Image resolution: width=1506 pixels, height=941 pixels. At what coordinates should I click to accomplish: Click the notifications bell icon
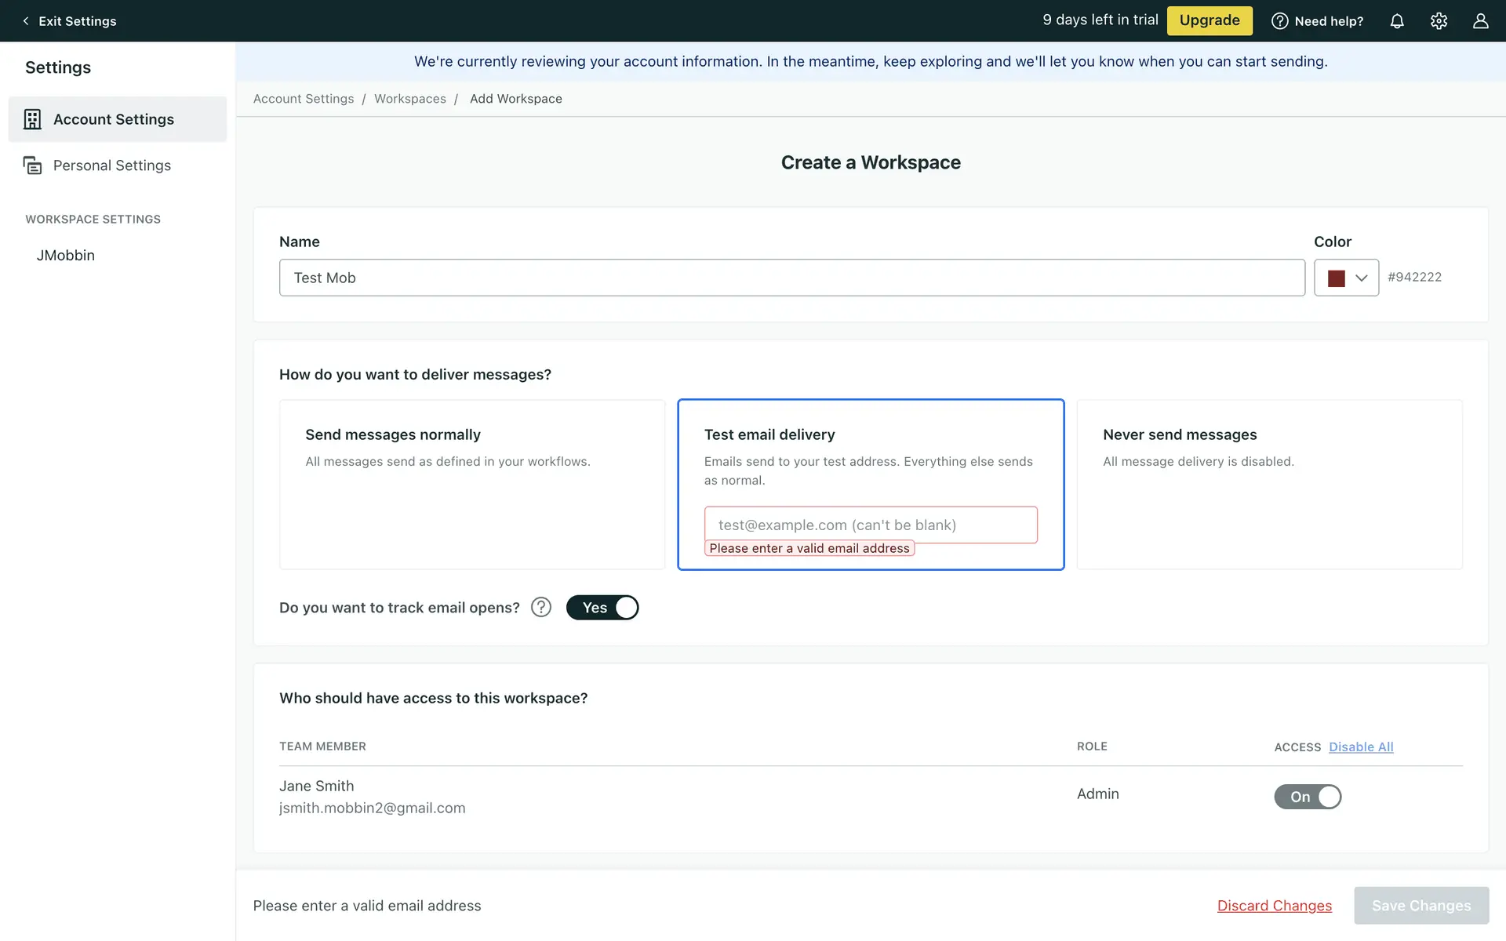(1397, 21)
